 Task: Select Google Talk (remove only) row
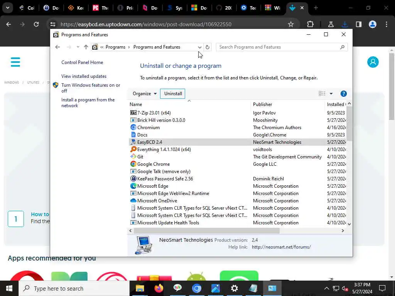(x=238, y=172)
